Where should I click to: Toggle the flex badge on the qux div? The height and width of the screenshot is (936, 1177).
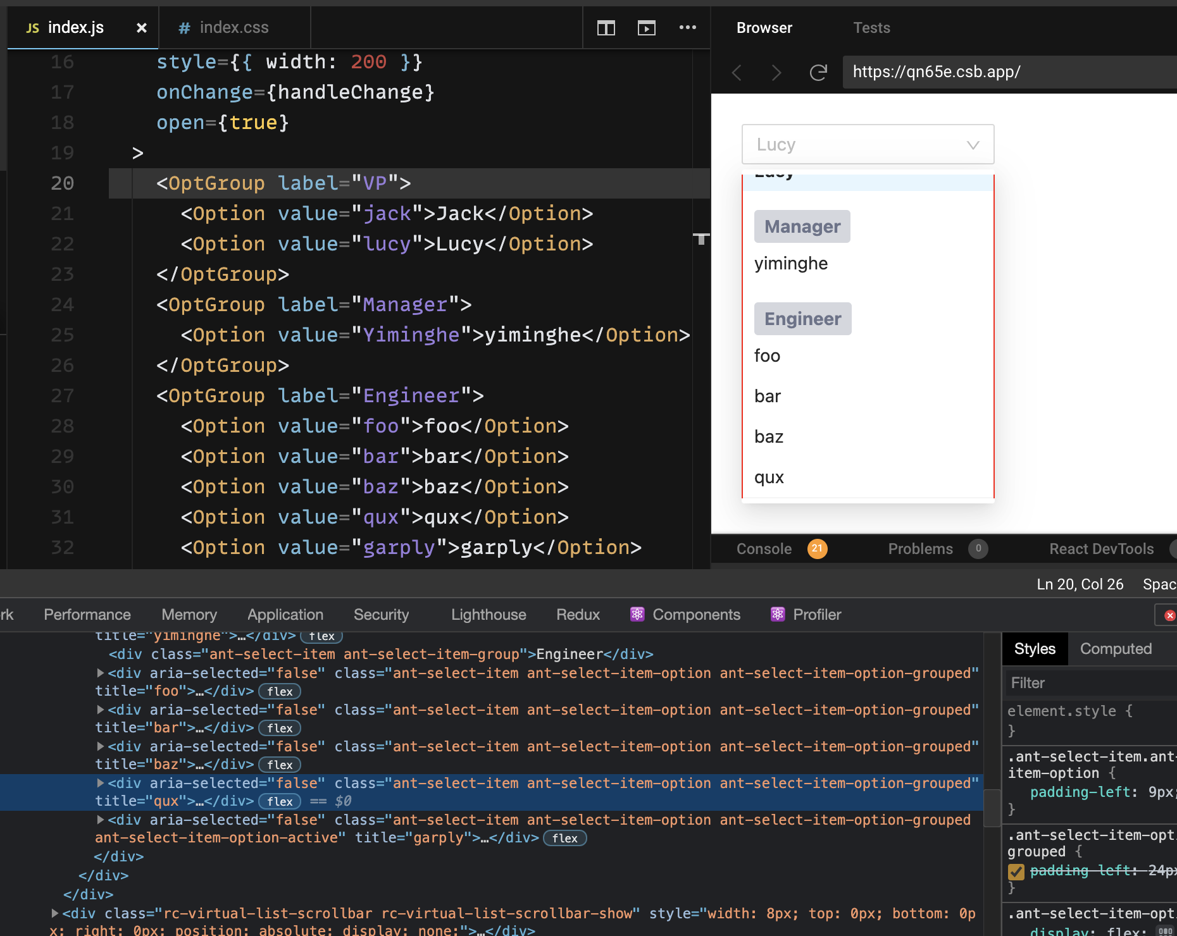[279, 801]
